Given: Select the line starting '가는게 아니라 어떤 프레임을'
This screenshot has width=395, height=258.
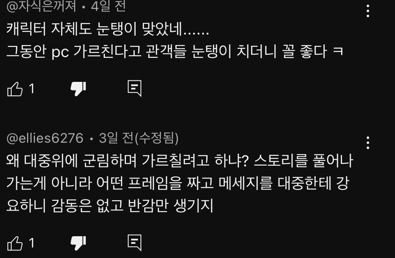Looking at the screenshot, I should 178,183.
